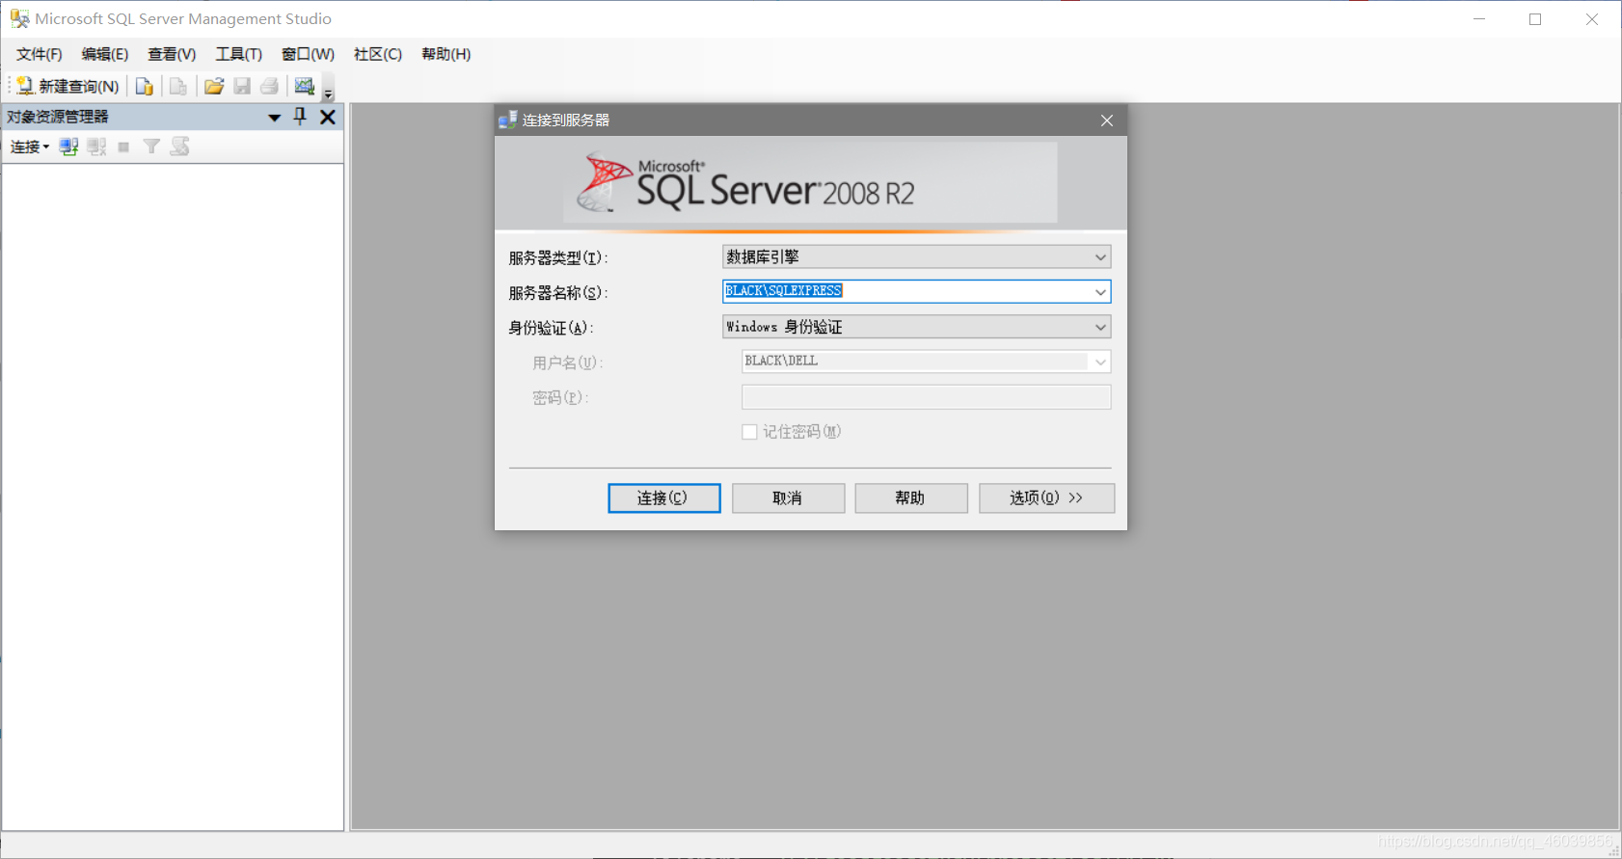
Task: Click the Object Explorer refresh script icon
Action: coord(180,147)
